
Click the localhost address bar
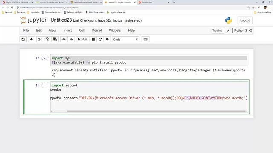pyautogui.click(x=131, y=8)
